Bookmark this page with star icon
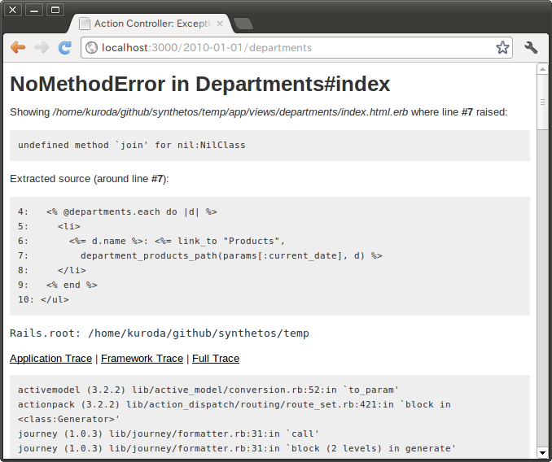This screenshot has height=462, width=552. click(x=502, y=47)
